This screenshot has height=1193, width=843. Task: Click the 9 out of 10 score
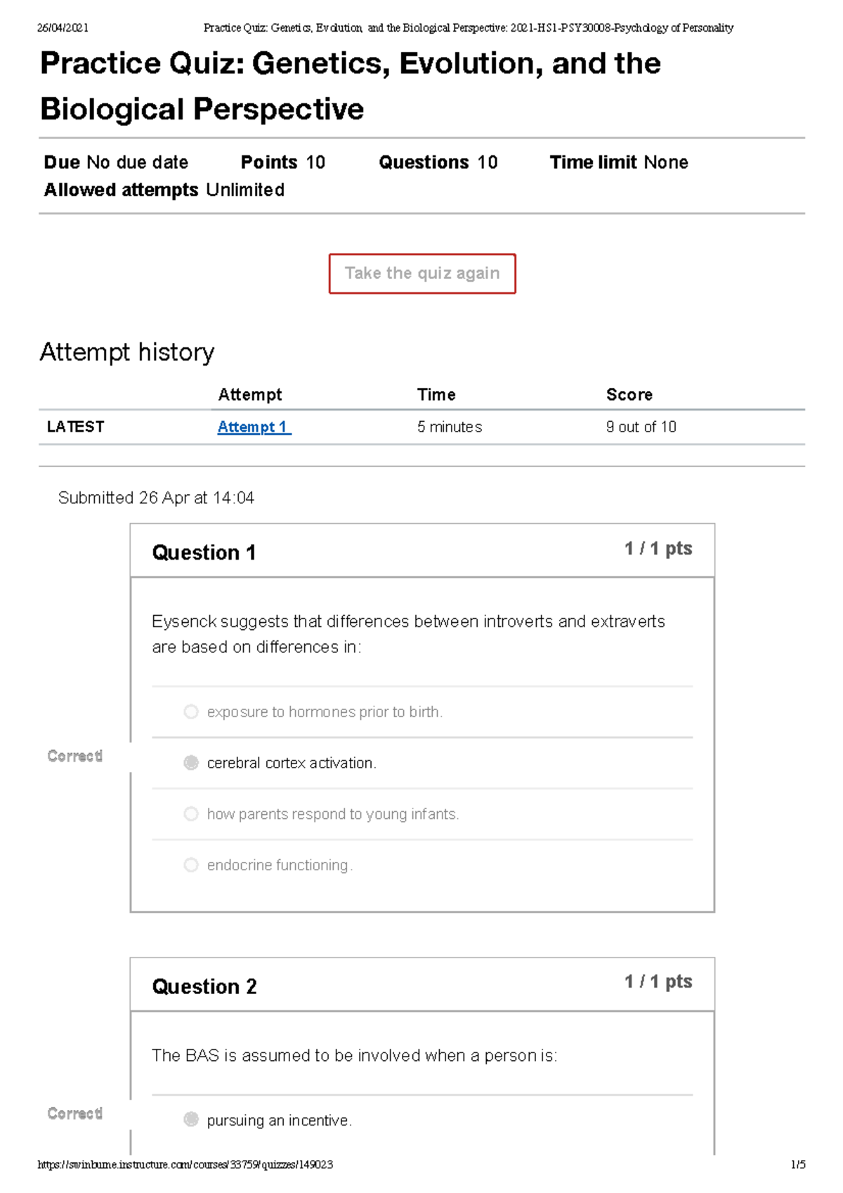(641, 427)
